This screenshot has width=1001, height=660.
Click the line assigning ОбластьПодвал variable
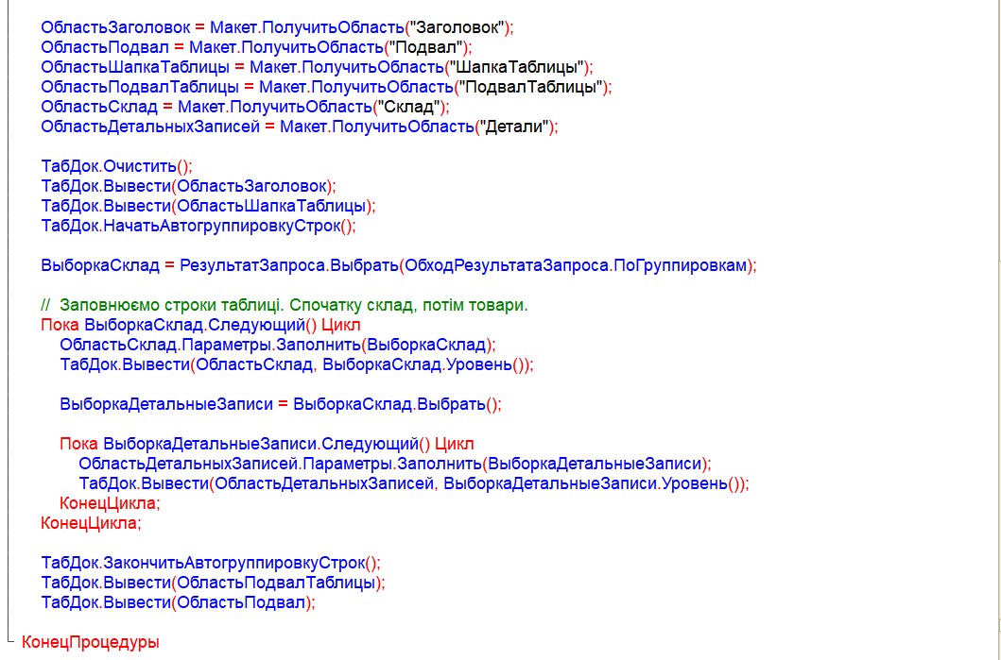coord(256,47)
